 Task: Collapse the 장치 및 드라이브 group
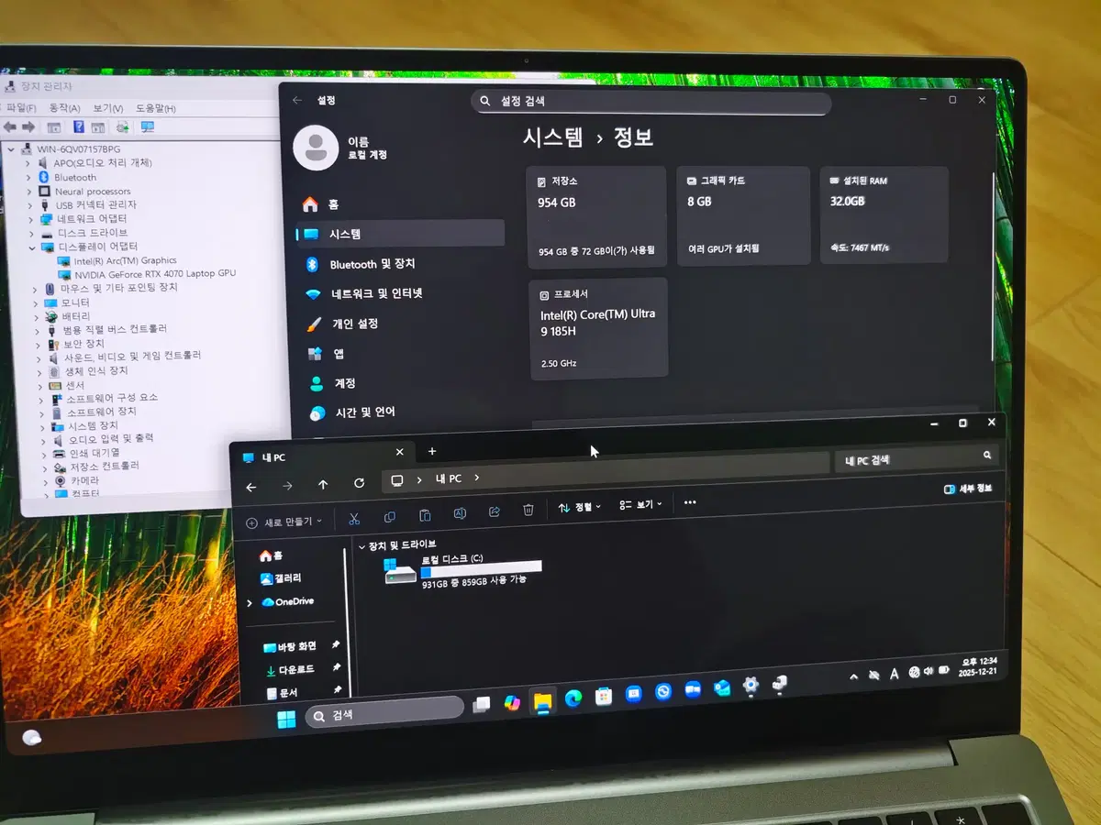[x=361, y=546]
